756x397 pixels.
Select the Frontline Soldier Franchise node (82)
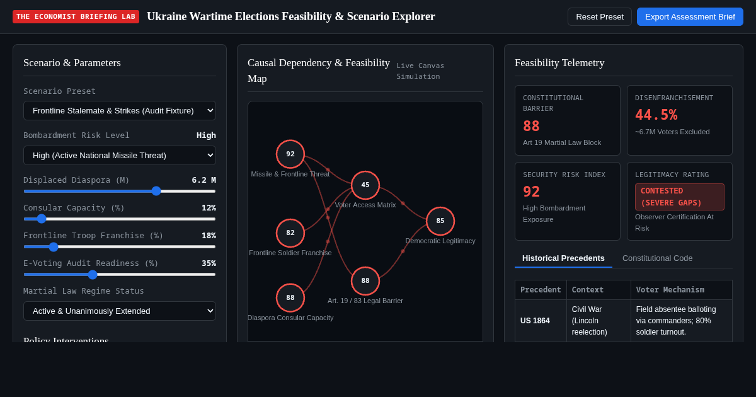coord(290,233)
